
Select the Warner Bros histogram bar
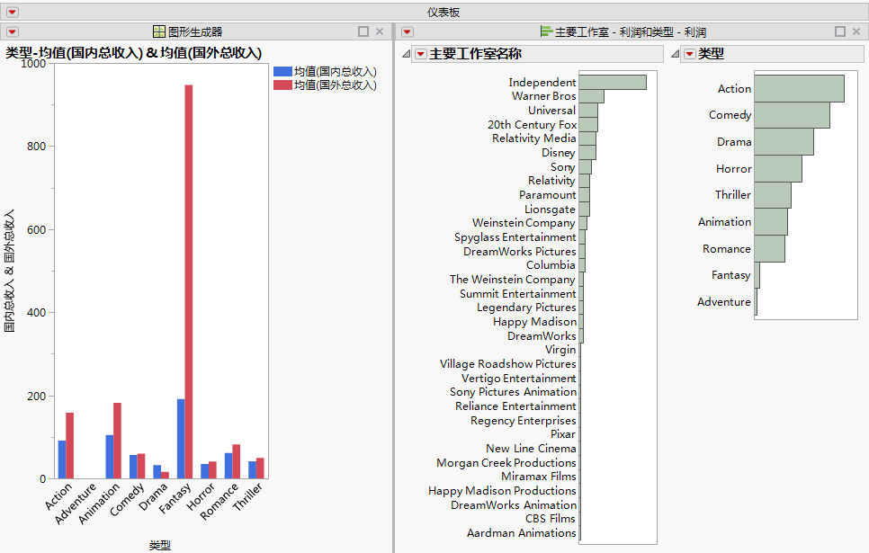pos(591,96)
